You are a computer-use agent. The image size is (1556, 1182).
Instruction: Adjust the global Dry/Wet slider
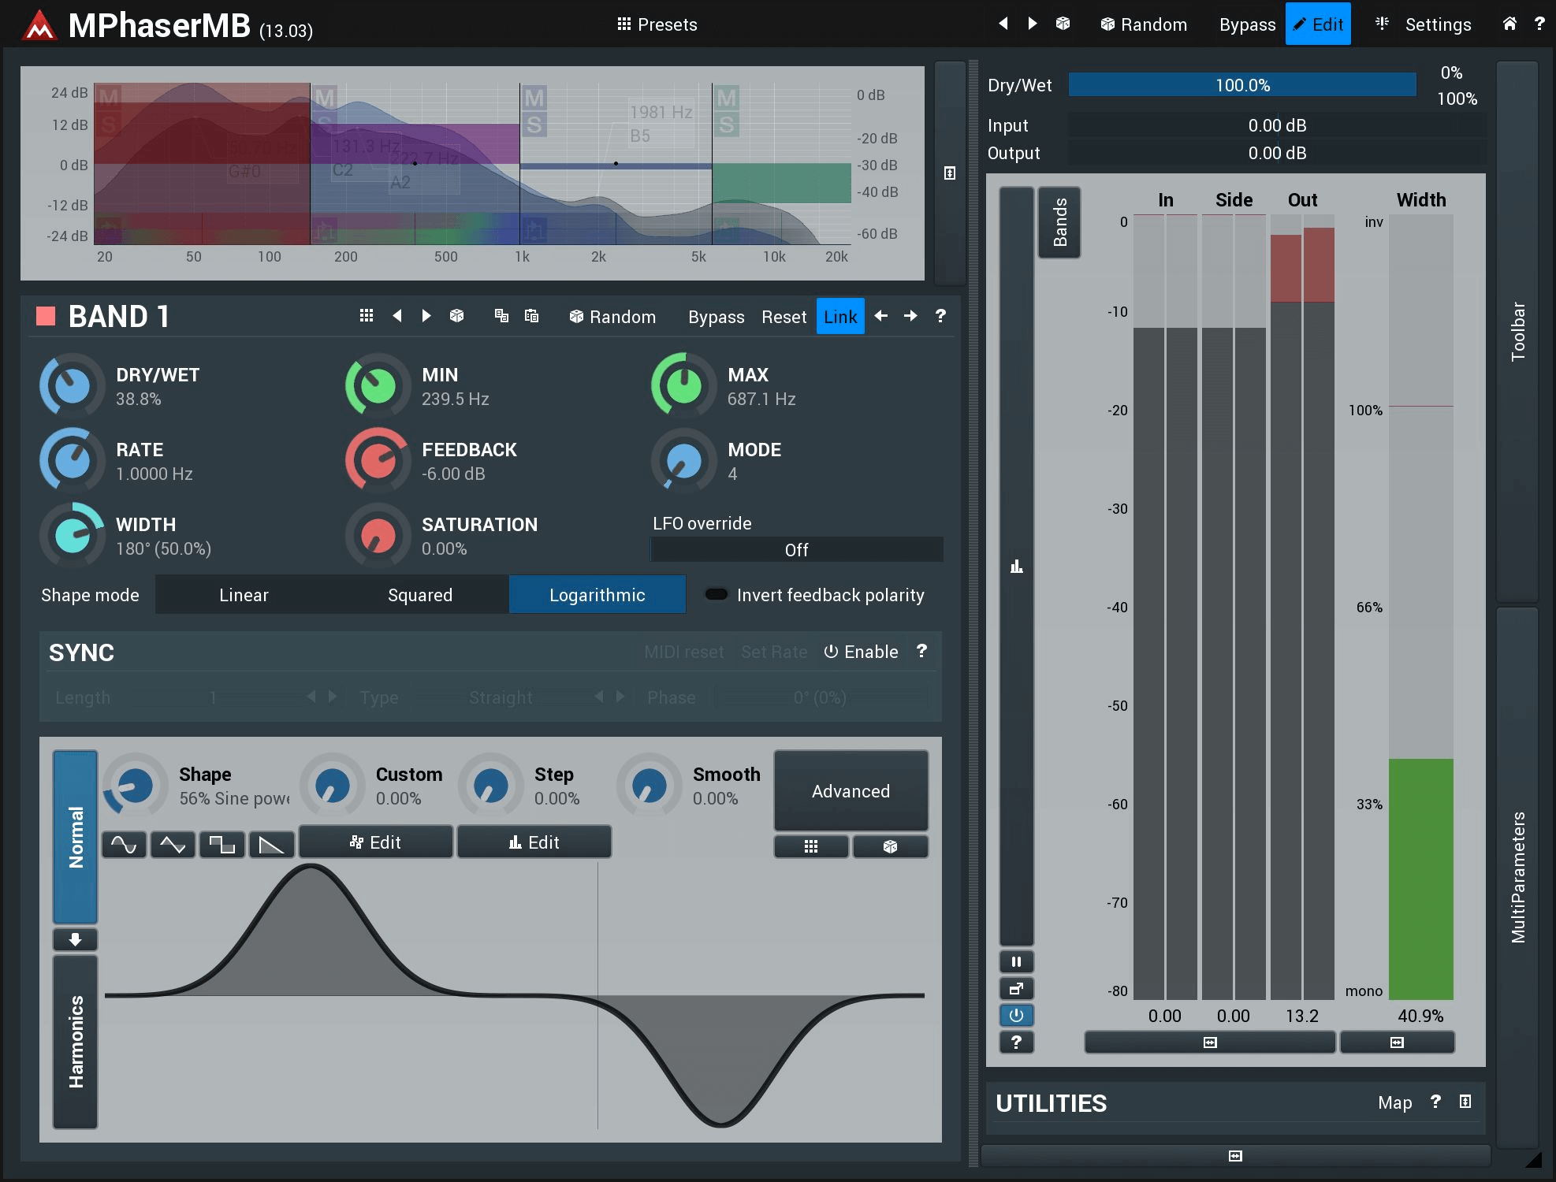[1241, 85]
